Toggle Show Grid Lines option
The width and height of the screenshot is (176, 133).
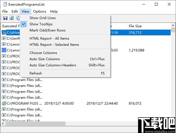click(65, 18)
